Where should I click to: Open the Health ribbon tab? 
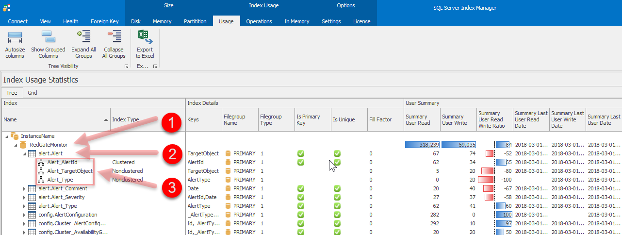(70, 21)
